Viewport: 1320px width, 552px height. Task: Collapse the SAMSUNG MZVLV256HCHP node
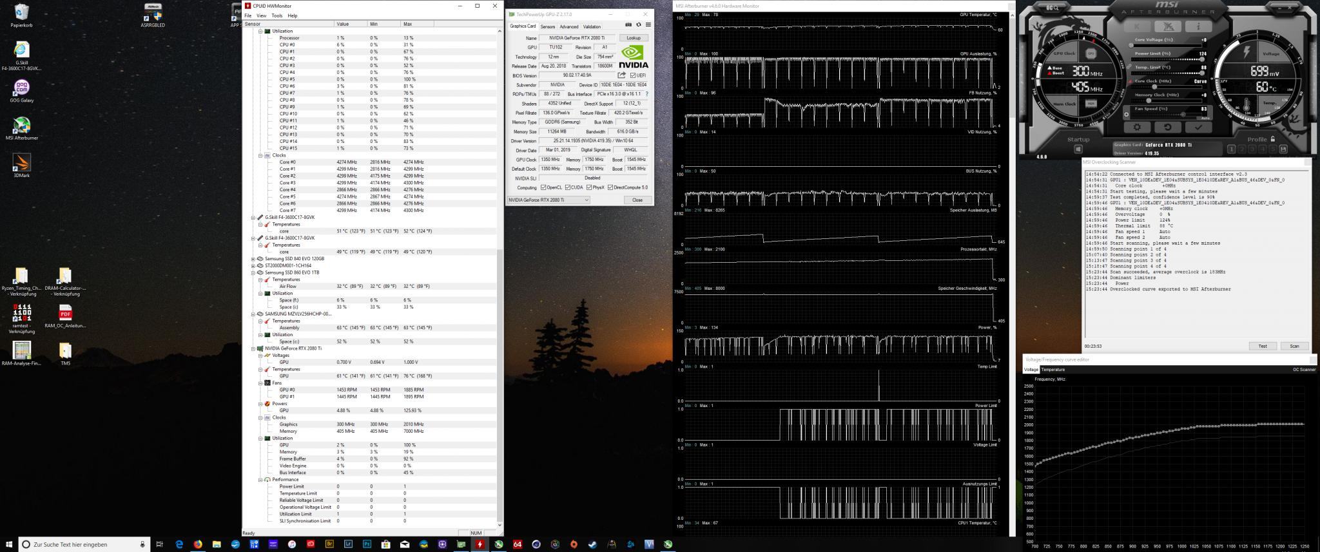253,314
